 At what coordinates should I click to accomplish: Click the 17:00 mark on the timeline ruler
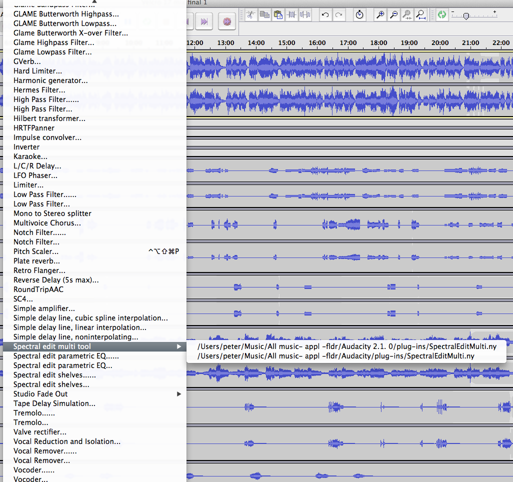click(348, 43)
